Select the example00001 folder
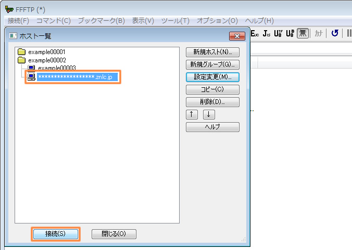352x250 pixels. [47, 52]
